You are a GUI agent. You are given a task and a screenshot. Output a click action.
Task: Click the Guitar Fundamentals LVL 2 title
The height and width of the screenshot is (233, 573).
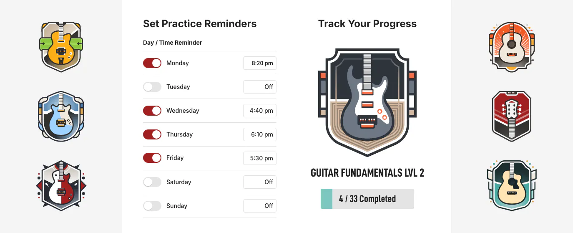367,173
